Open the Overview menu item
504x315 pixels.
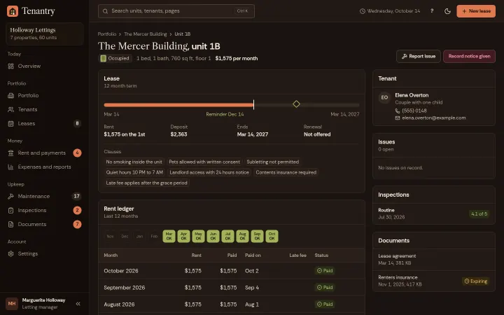pos(44,66)
